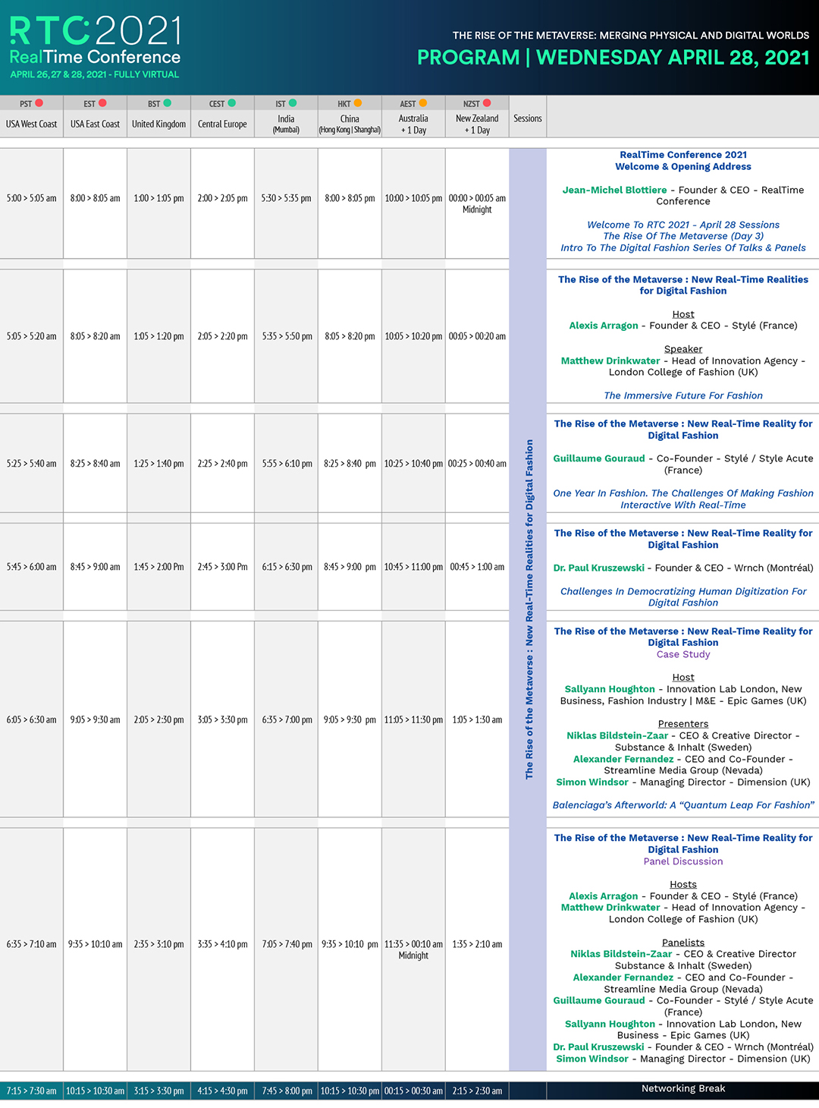Click the IST break time '7:45 > 8:00 pm'
This screenshot has height=1108, width=819.
(287, 1091)
